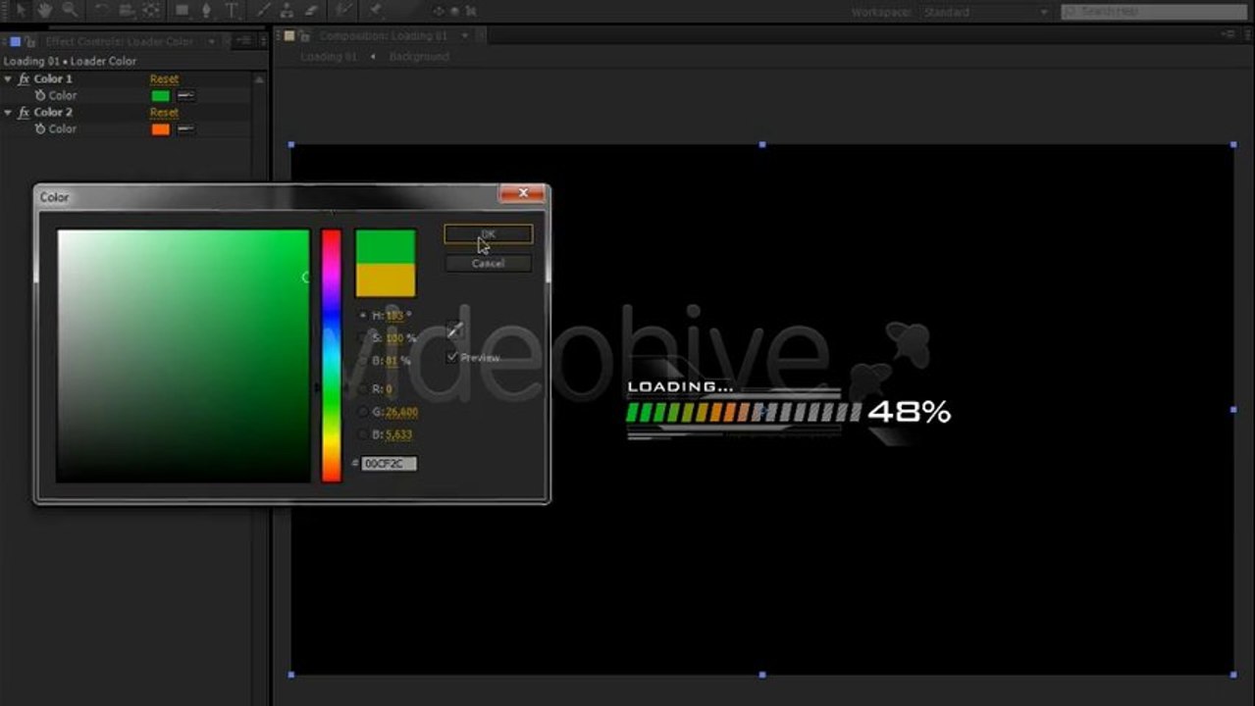This screenshot has height=706, width=1255.
Task: Click the Search Help field
Action: [x=1154, y=11]
